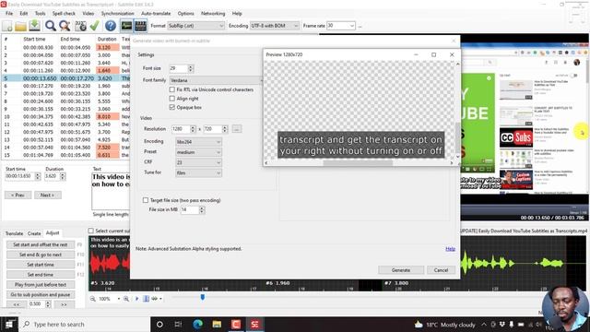Uncheck the Opaque box option
590x332 pixels.
pos(172,107)
